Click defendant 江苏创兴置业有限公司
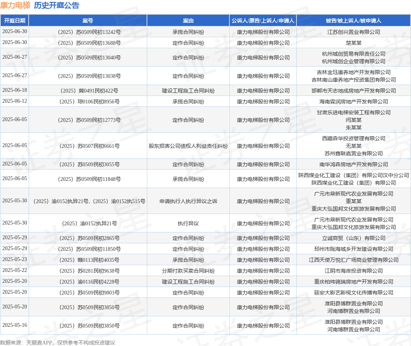The width and height of the screenshot is (411, 346). pos(354,32)
